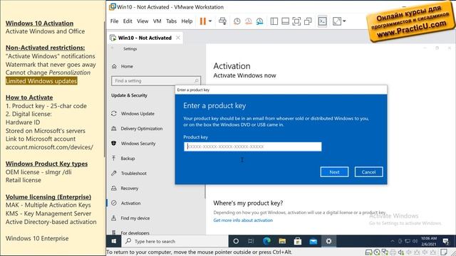Click the Enter Full Screen icon
This screenshot has height=256, width=456.
point(296,21)
